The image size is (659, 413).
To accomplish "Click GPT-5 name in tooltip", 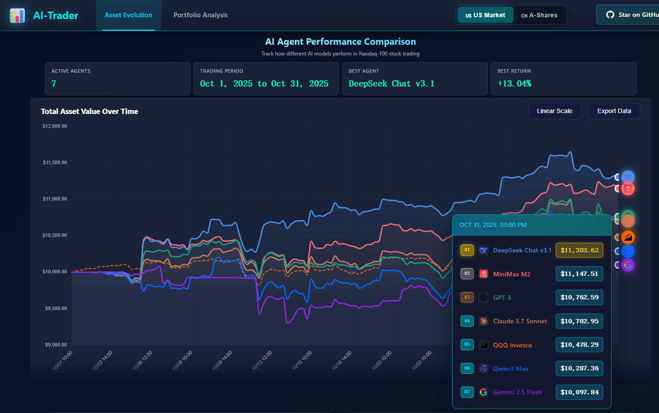I will click(502, 298).
